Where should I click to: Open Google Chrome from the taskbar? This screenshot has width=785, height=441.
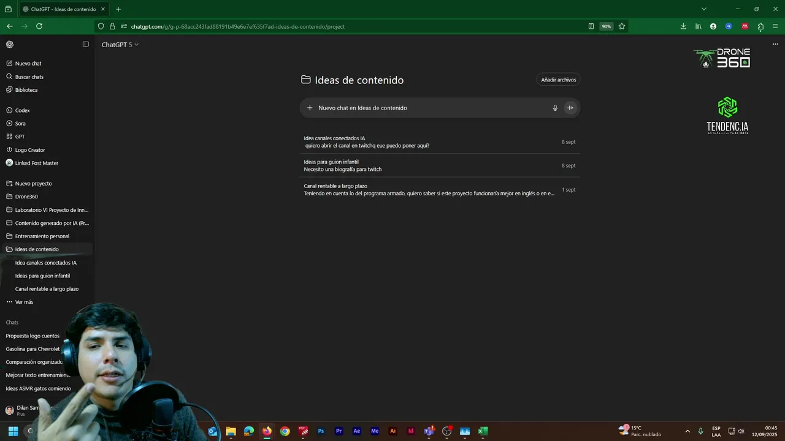(285, 431)
